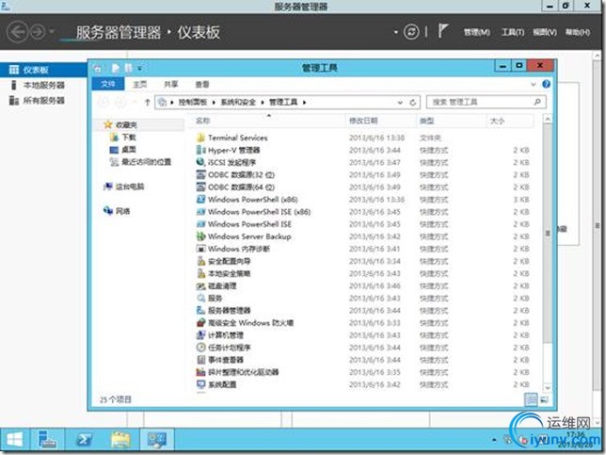Select the 计算机管理 icon
This screenshot has width=606, height=455.
click(200, 335)
